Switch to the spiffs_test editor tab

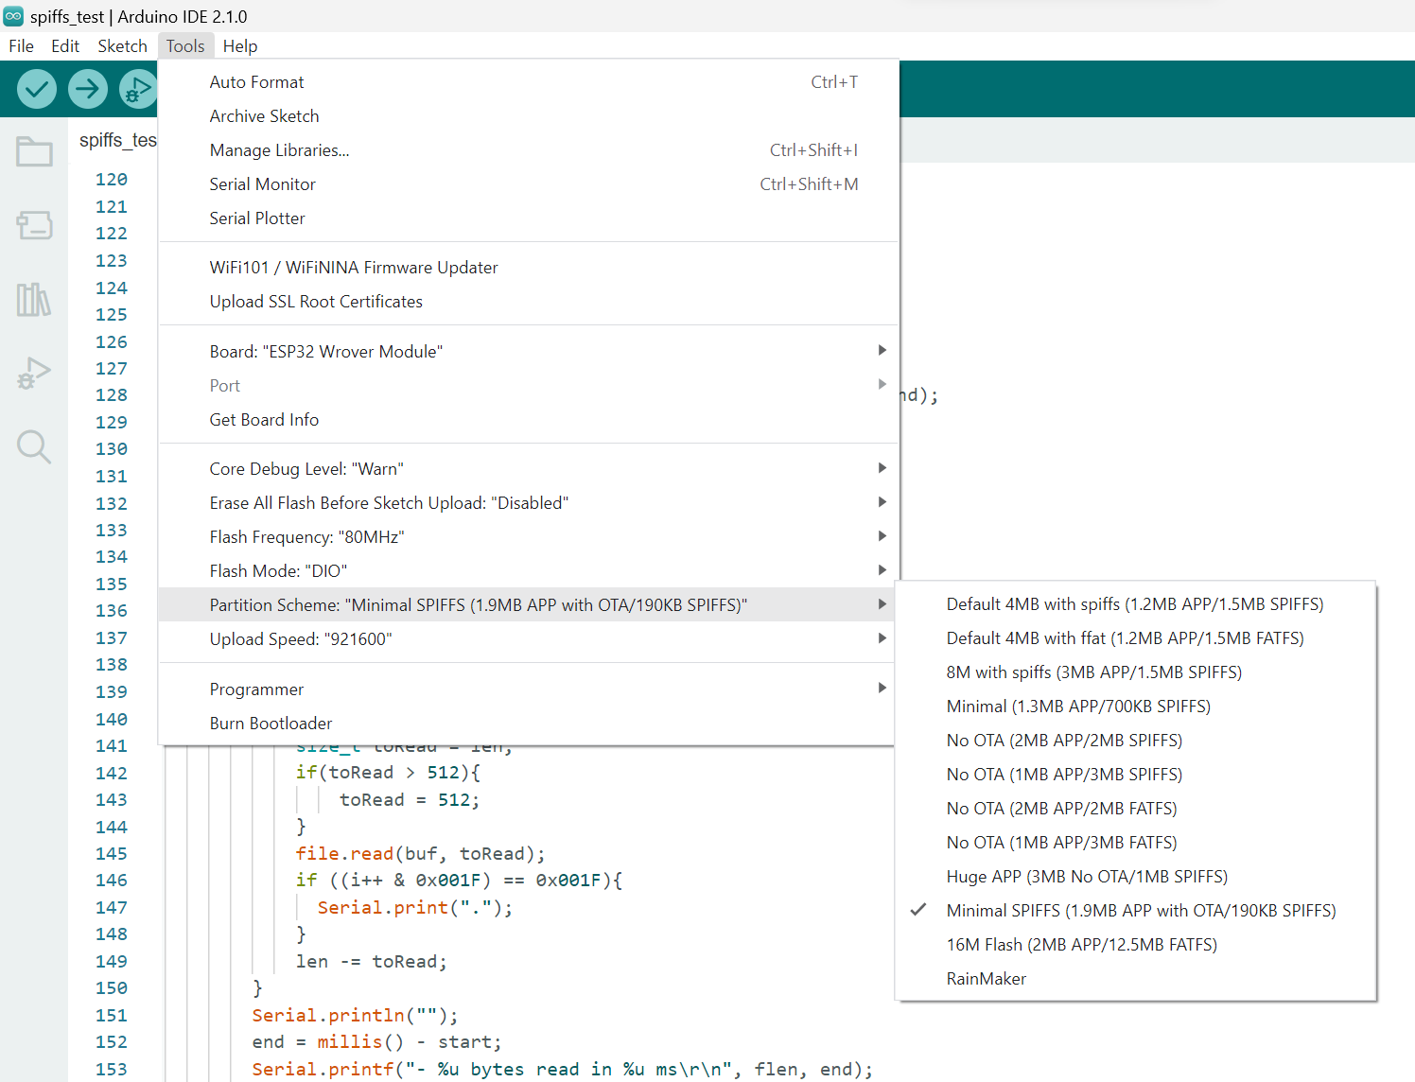117,140
